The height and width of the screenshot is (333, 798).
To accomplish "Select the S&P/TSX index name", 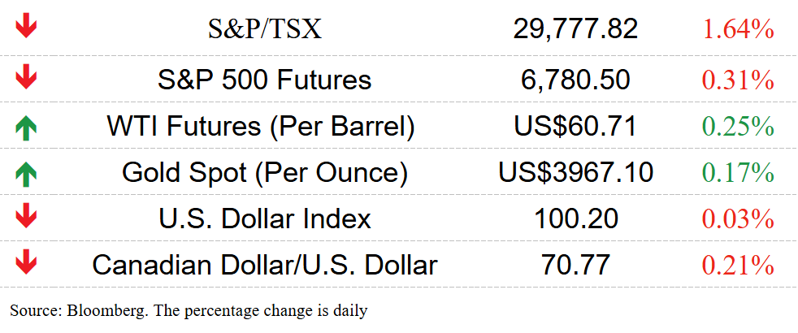I will [x=264, y=29].
